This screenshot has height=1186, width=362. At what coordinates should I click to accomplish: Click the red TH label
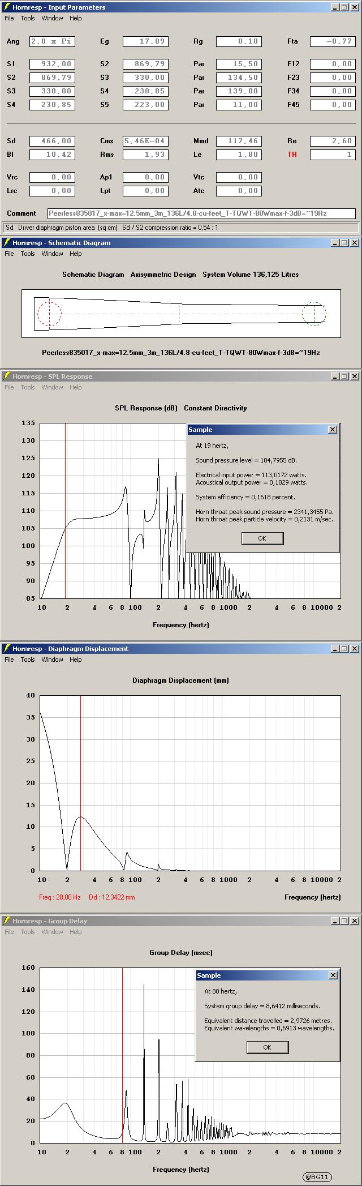pos(292,155)
